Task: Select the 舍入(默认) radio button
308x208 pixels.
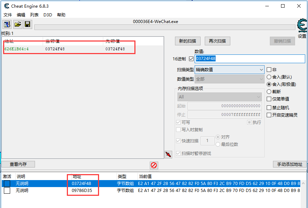Action: coord(269,77)
